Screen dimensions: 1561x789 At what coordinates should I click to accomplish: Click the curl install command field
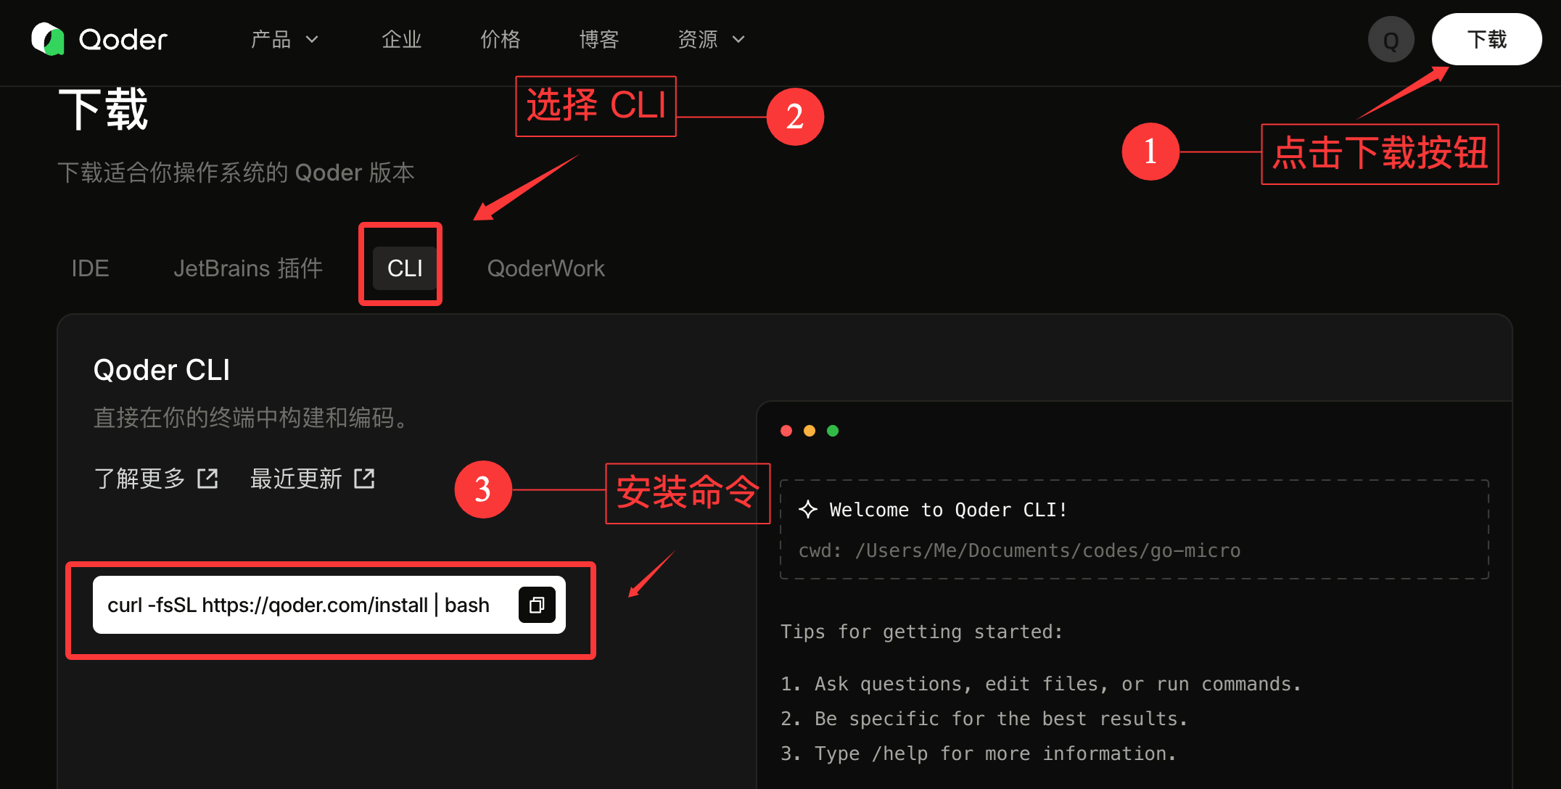point(329,605)
